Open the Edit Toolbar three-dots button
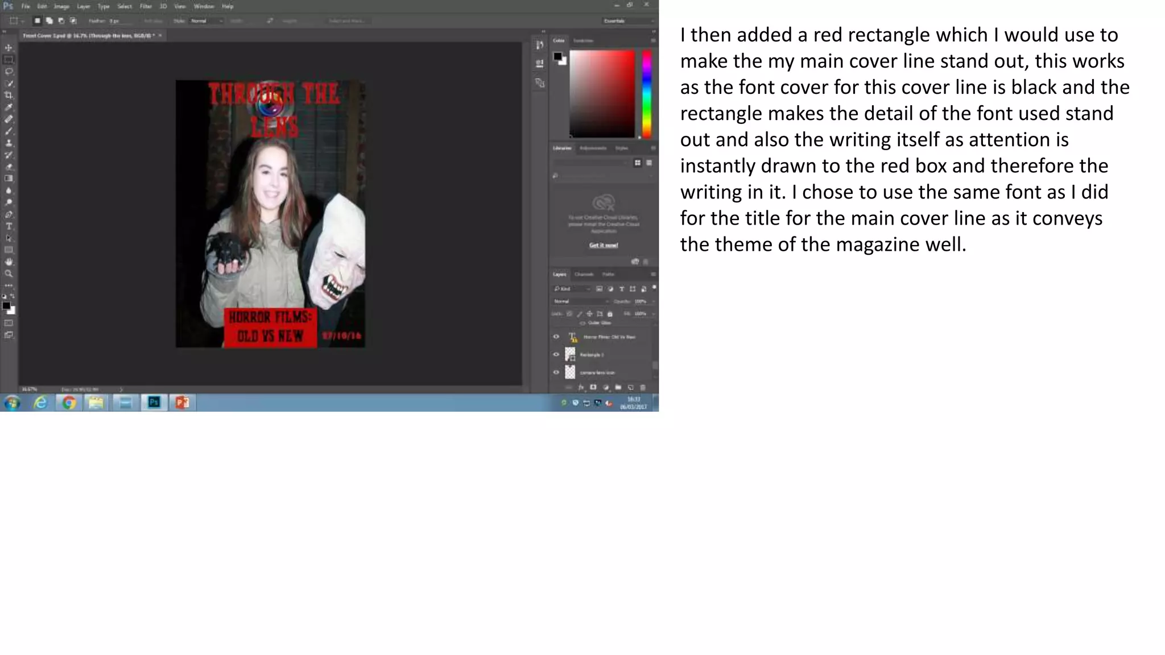This screenshot has width=1165, height=655. [9, 285]
